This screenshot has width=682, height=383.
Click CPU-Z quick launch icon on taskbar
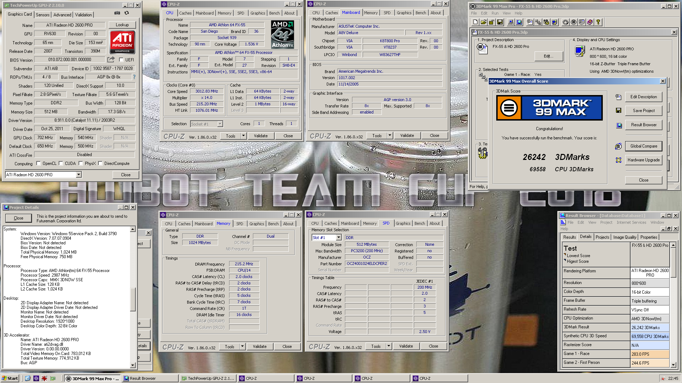click(36, 378)
